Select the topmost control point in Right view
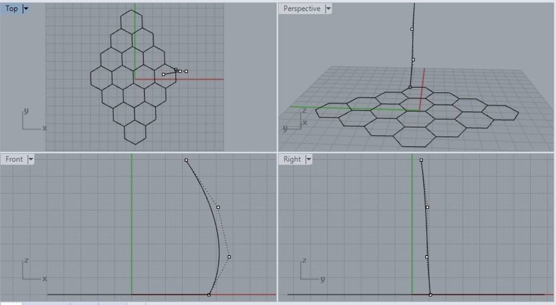556x305 pixels. [421, 160]
